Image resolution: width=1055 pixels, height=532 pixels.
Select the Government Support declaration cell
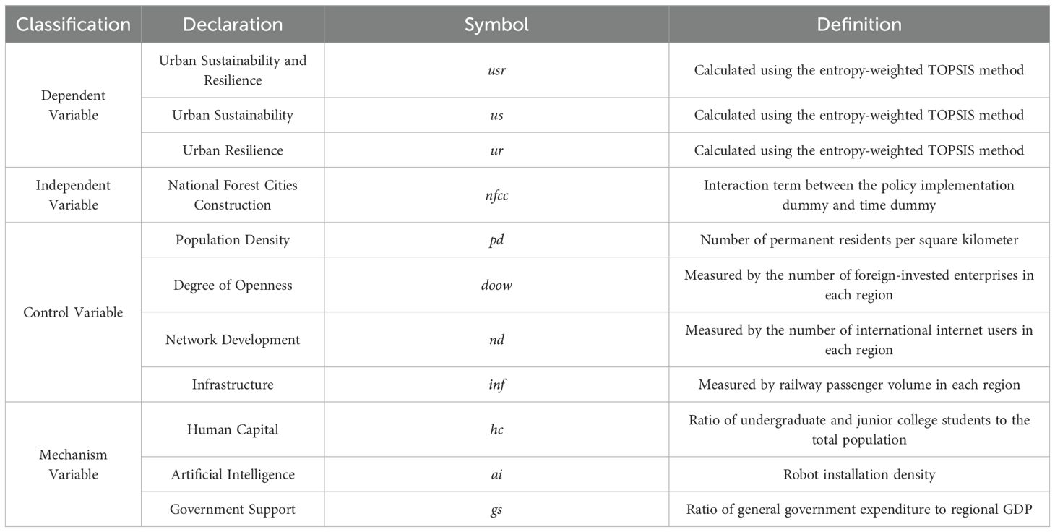click(233, 510)
